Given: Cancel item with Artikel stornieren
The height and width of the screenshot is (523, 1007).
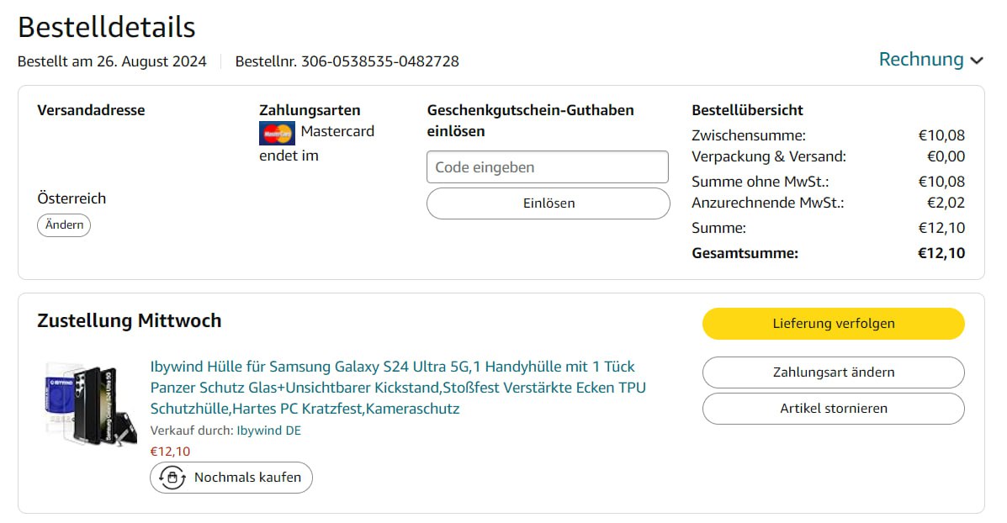Looking at the screenshot, I should click(833, 409).
